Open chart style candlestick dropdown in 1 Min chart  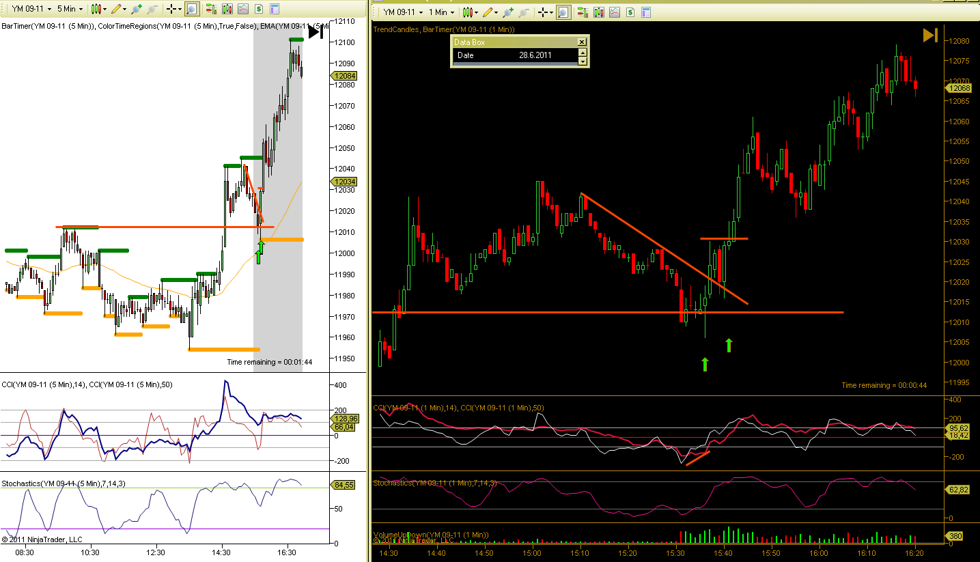coord(471,12)
